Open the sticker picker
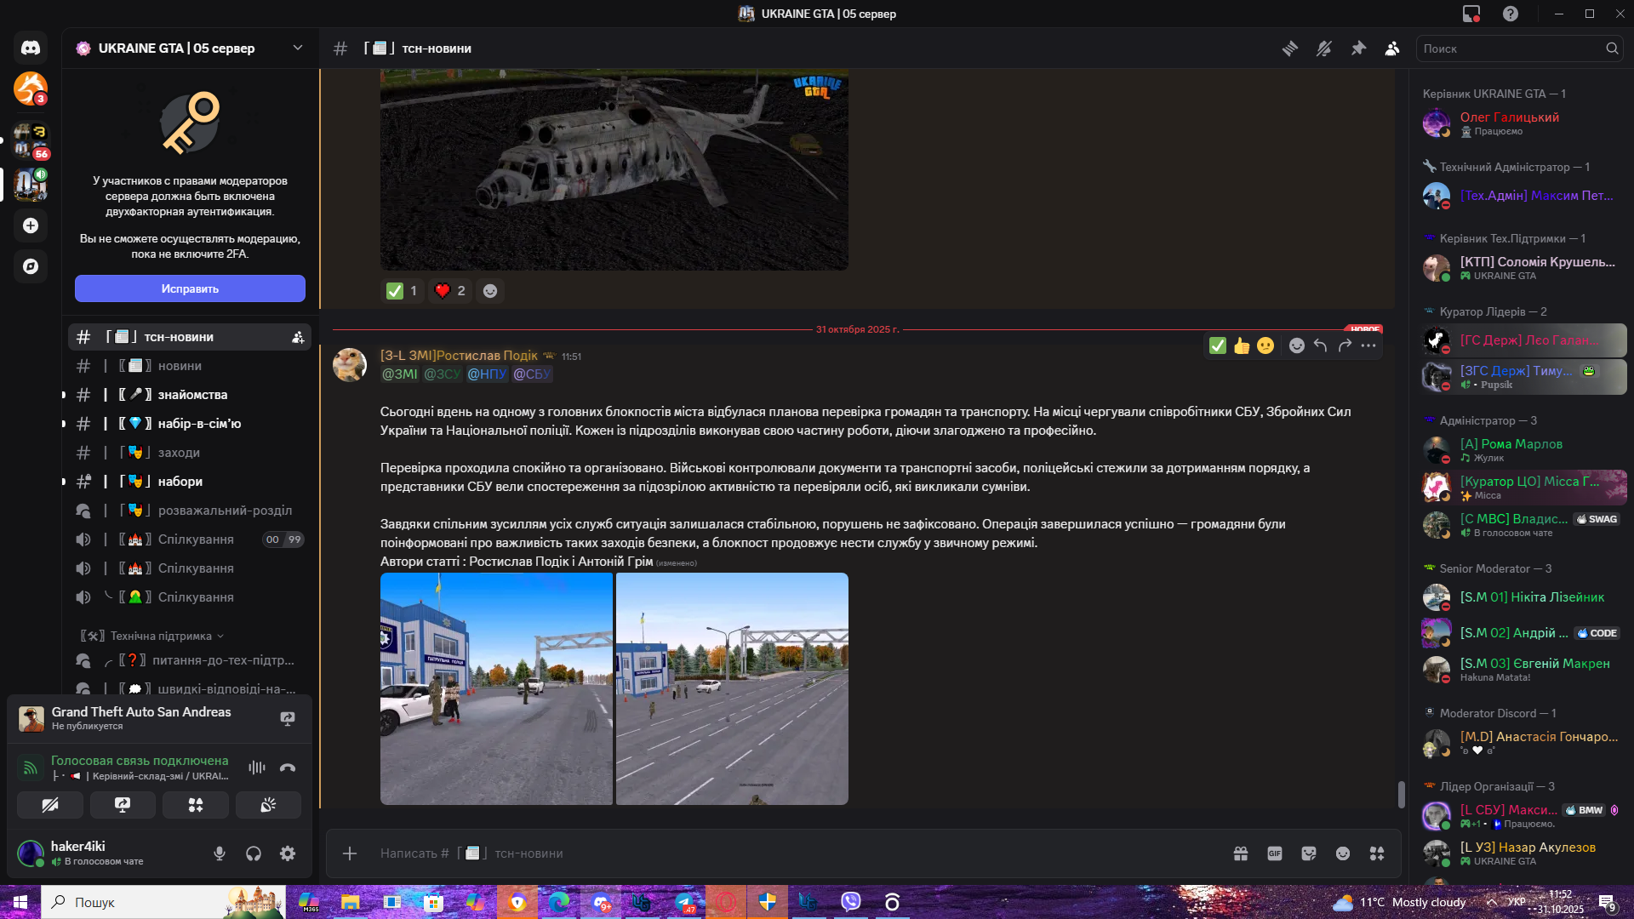Screen dimensions: 1634x919 pyautogui.click(x=1309, y=853)
